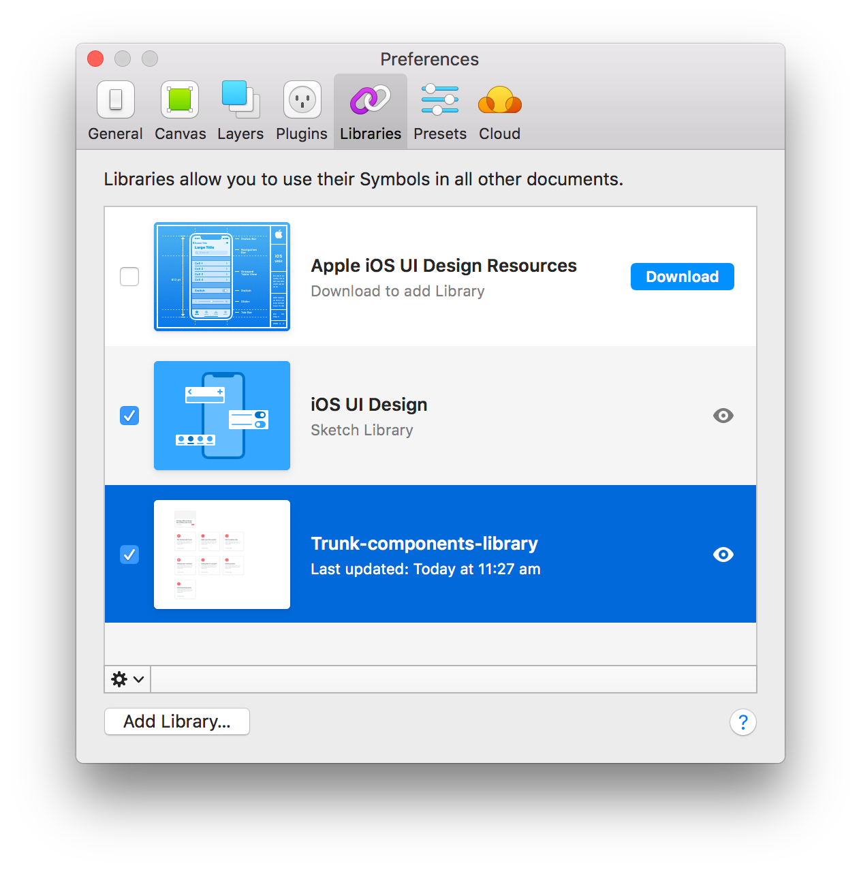Click 'Download to add Library' subtitle
Image resolution: width=861 pixels, height=872 pixels.
[x=398, y=291]
